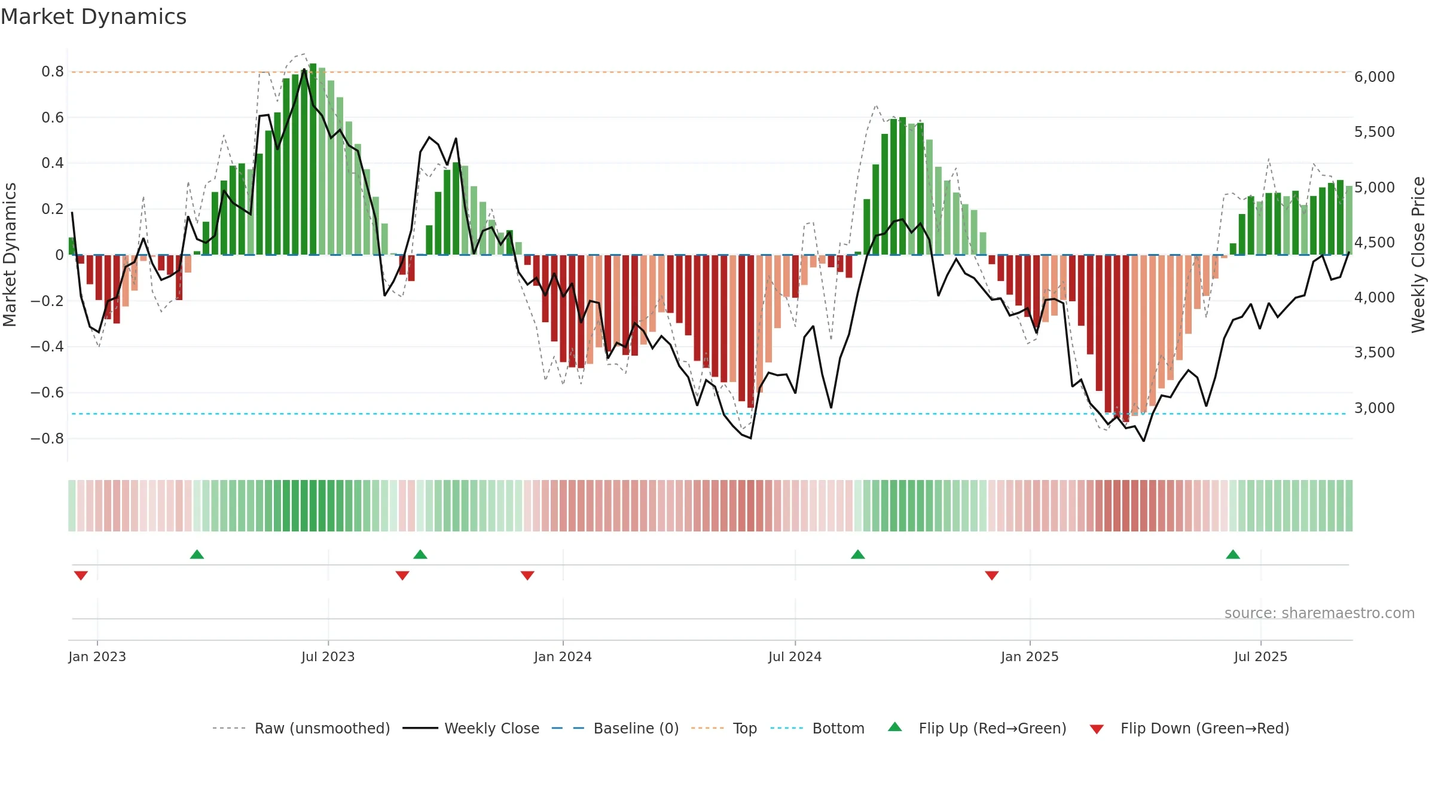Click the −0.2 left axis tick label
This screenshot has height=807, width=1435.
pos(47,301)
